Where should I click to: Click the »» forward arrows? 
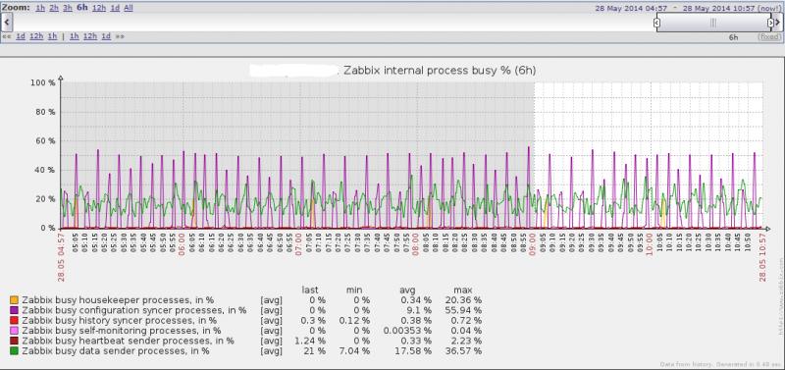pyautogui.click(x=120, y=36)
